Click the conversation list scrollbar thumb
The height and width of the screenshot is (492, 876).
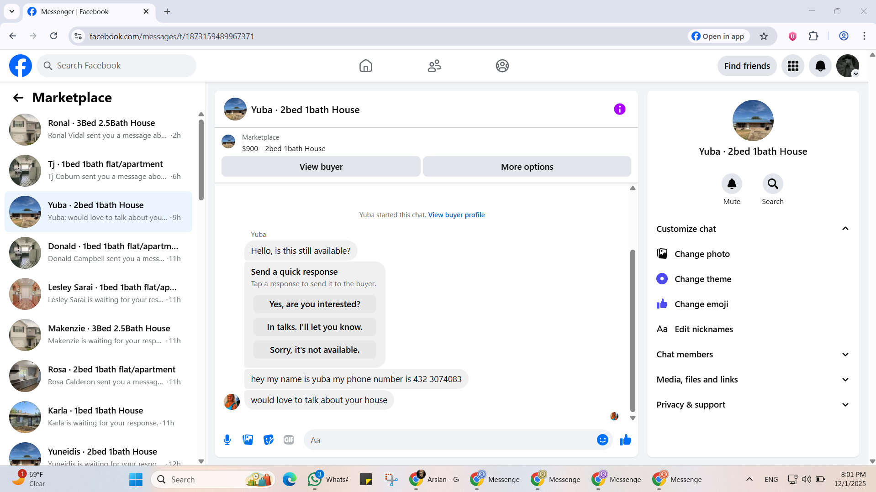pyautogui.click(x=201, y=160)
